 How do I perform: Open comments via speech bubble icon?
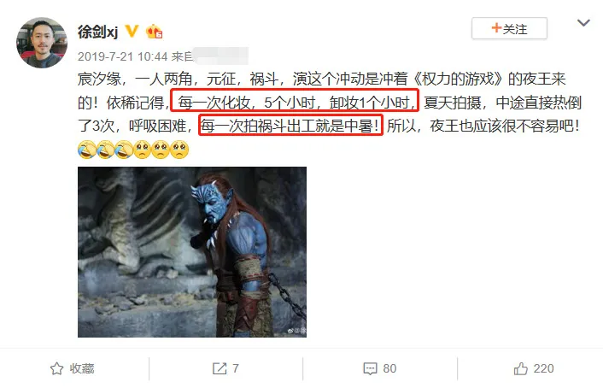coord(370,368)
